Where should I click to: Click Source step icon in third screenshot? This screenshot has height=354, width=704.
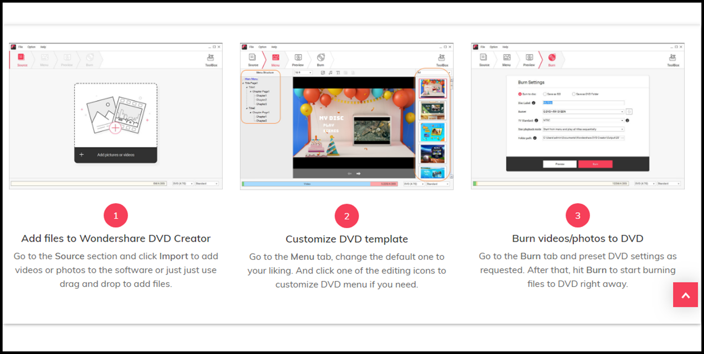(x=483, y=57)
